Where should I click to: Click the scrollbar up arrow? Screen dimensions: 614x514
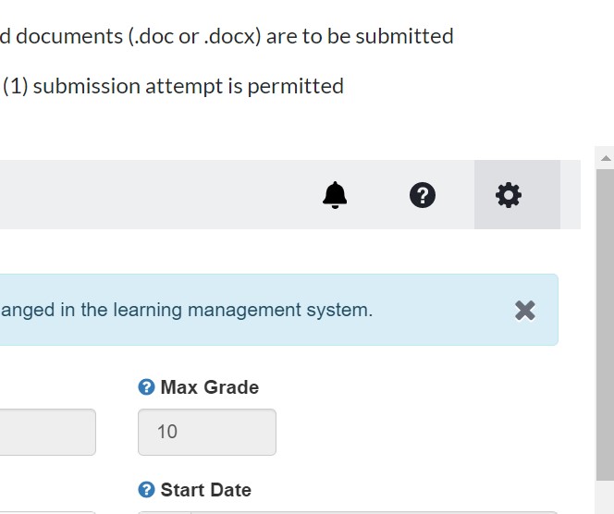coord(606,158)
